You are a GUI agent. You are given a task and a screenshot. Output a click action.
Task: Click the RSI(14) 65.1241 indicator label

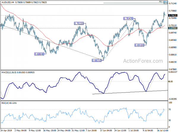(9, 103)
